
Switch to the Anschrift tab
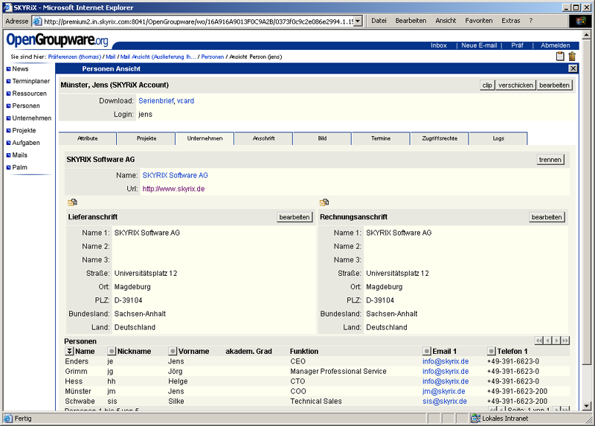tap(264, 138)
